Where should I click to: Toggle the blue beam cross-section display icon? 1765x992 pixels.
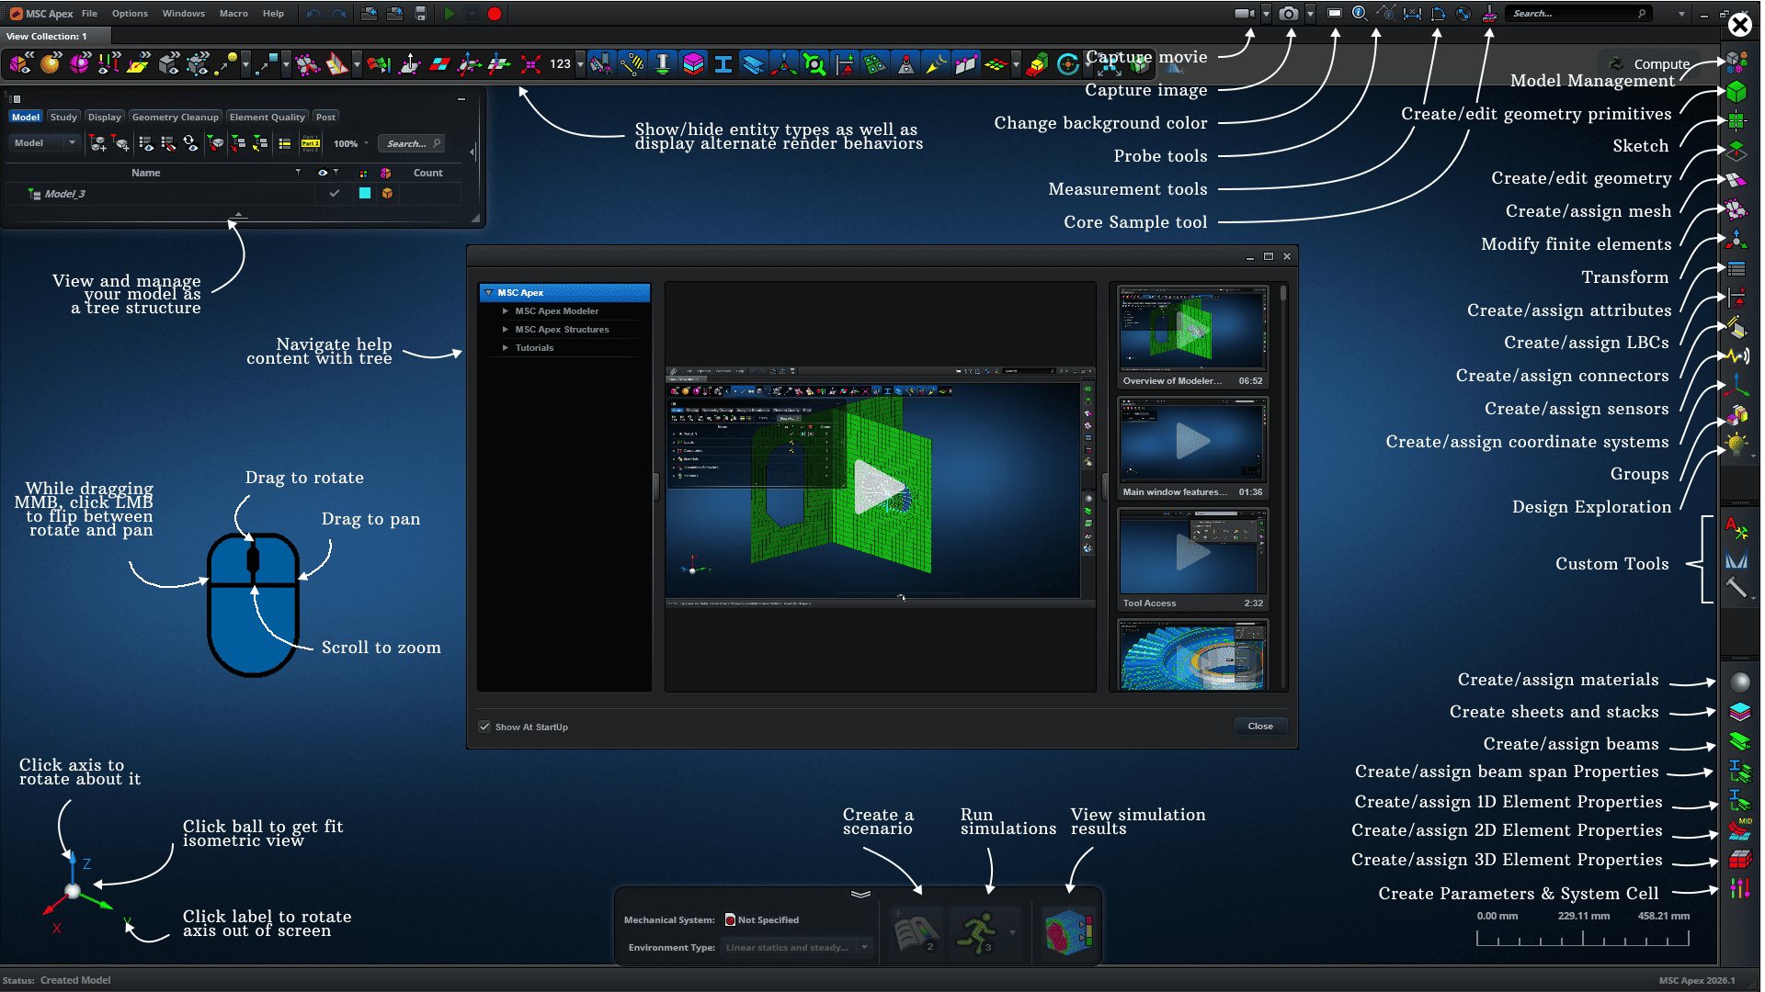[723, 64]
